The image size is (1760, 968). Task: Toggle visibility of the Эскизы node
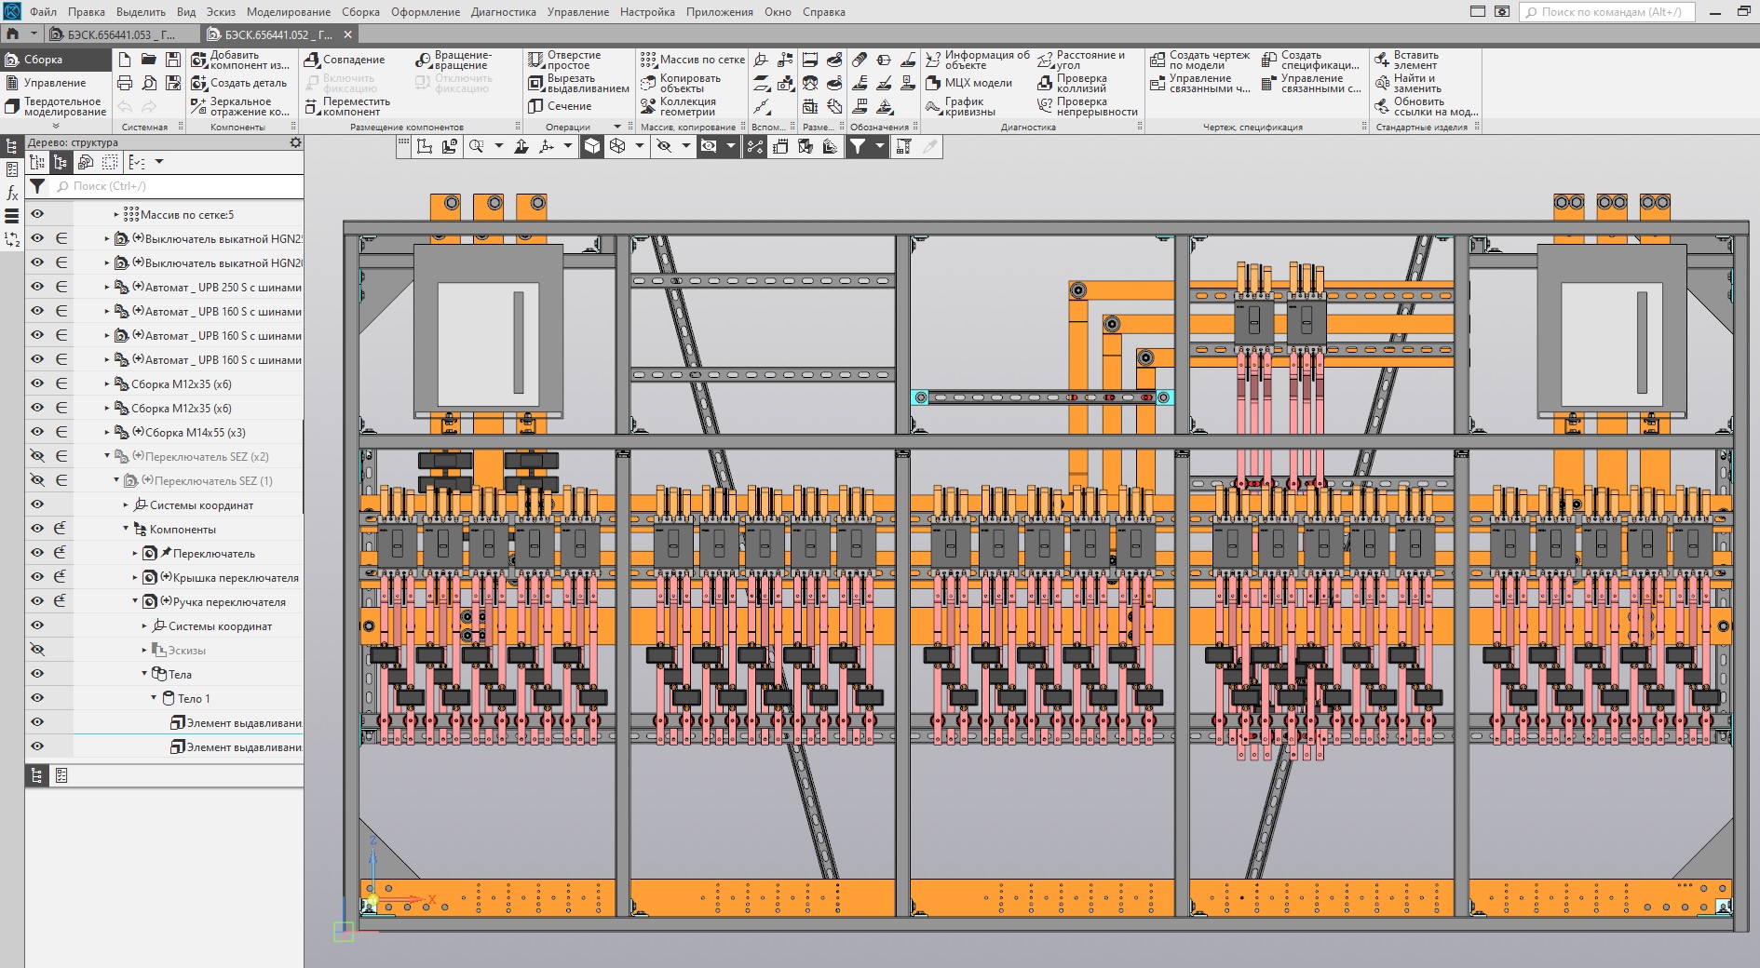37,650
